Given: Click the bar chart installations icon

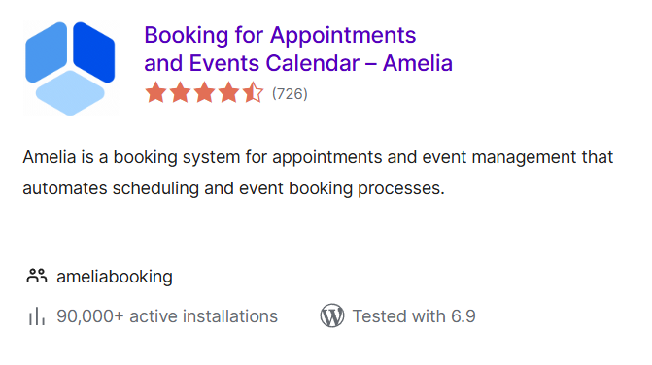Looking at the screenshot, I should pyautogui.click(x=37, y=316).
